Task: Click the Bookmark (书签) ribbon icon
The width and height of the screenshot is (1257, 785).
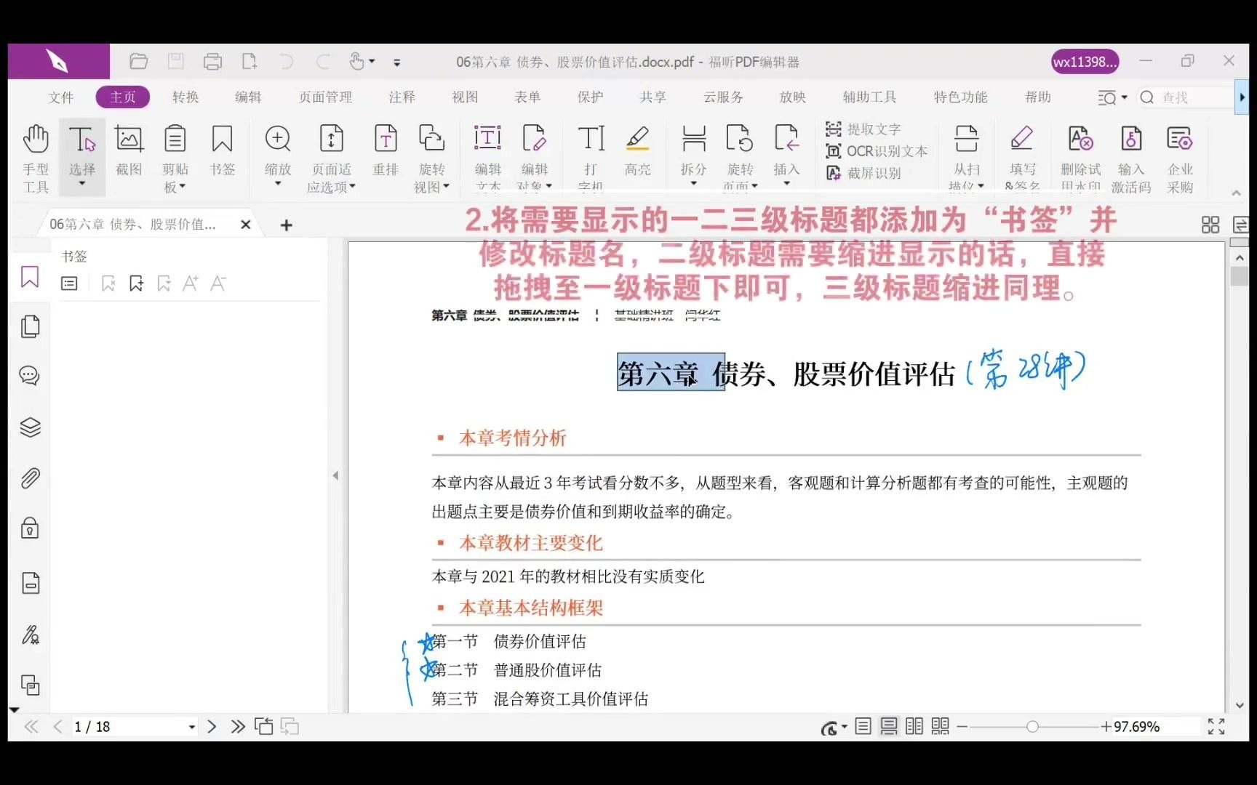Action: [222, 149]
